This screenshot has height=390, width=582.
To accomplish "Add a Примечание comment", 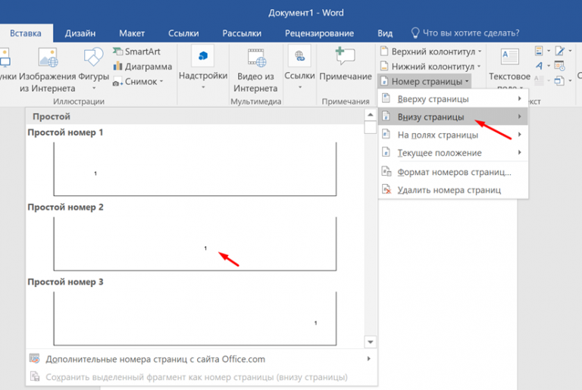I will [346, 58].
